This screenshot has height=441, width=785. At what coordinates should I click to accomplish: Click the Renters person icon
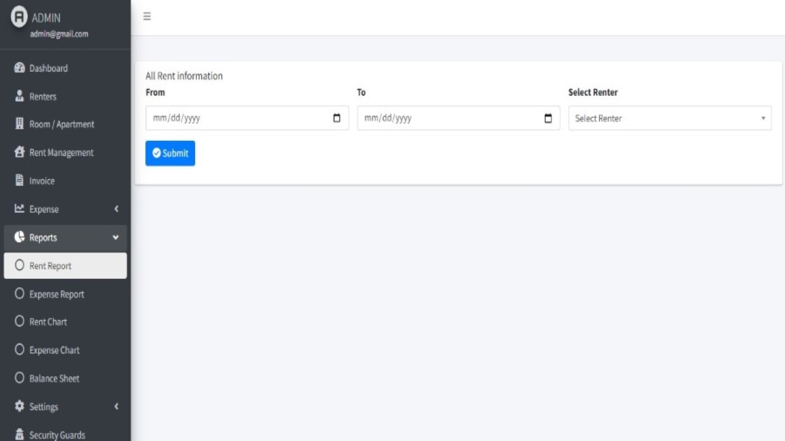tap(19, 96)
